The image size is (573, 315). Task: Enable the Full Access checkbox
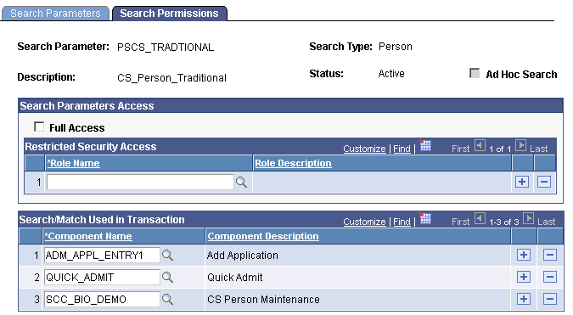39,127
